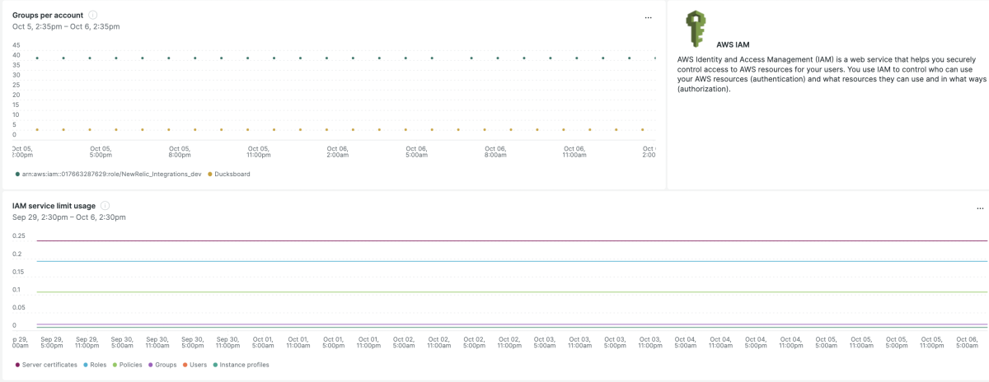This screenshot has height=382, width=989.
Task: Click the maroon dot before Server certificates legend
Action: [17, 365]
